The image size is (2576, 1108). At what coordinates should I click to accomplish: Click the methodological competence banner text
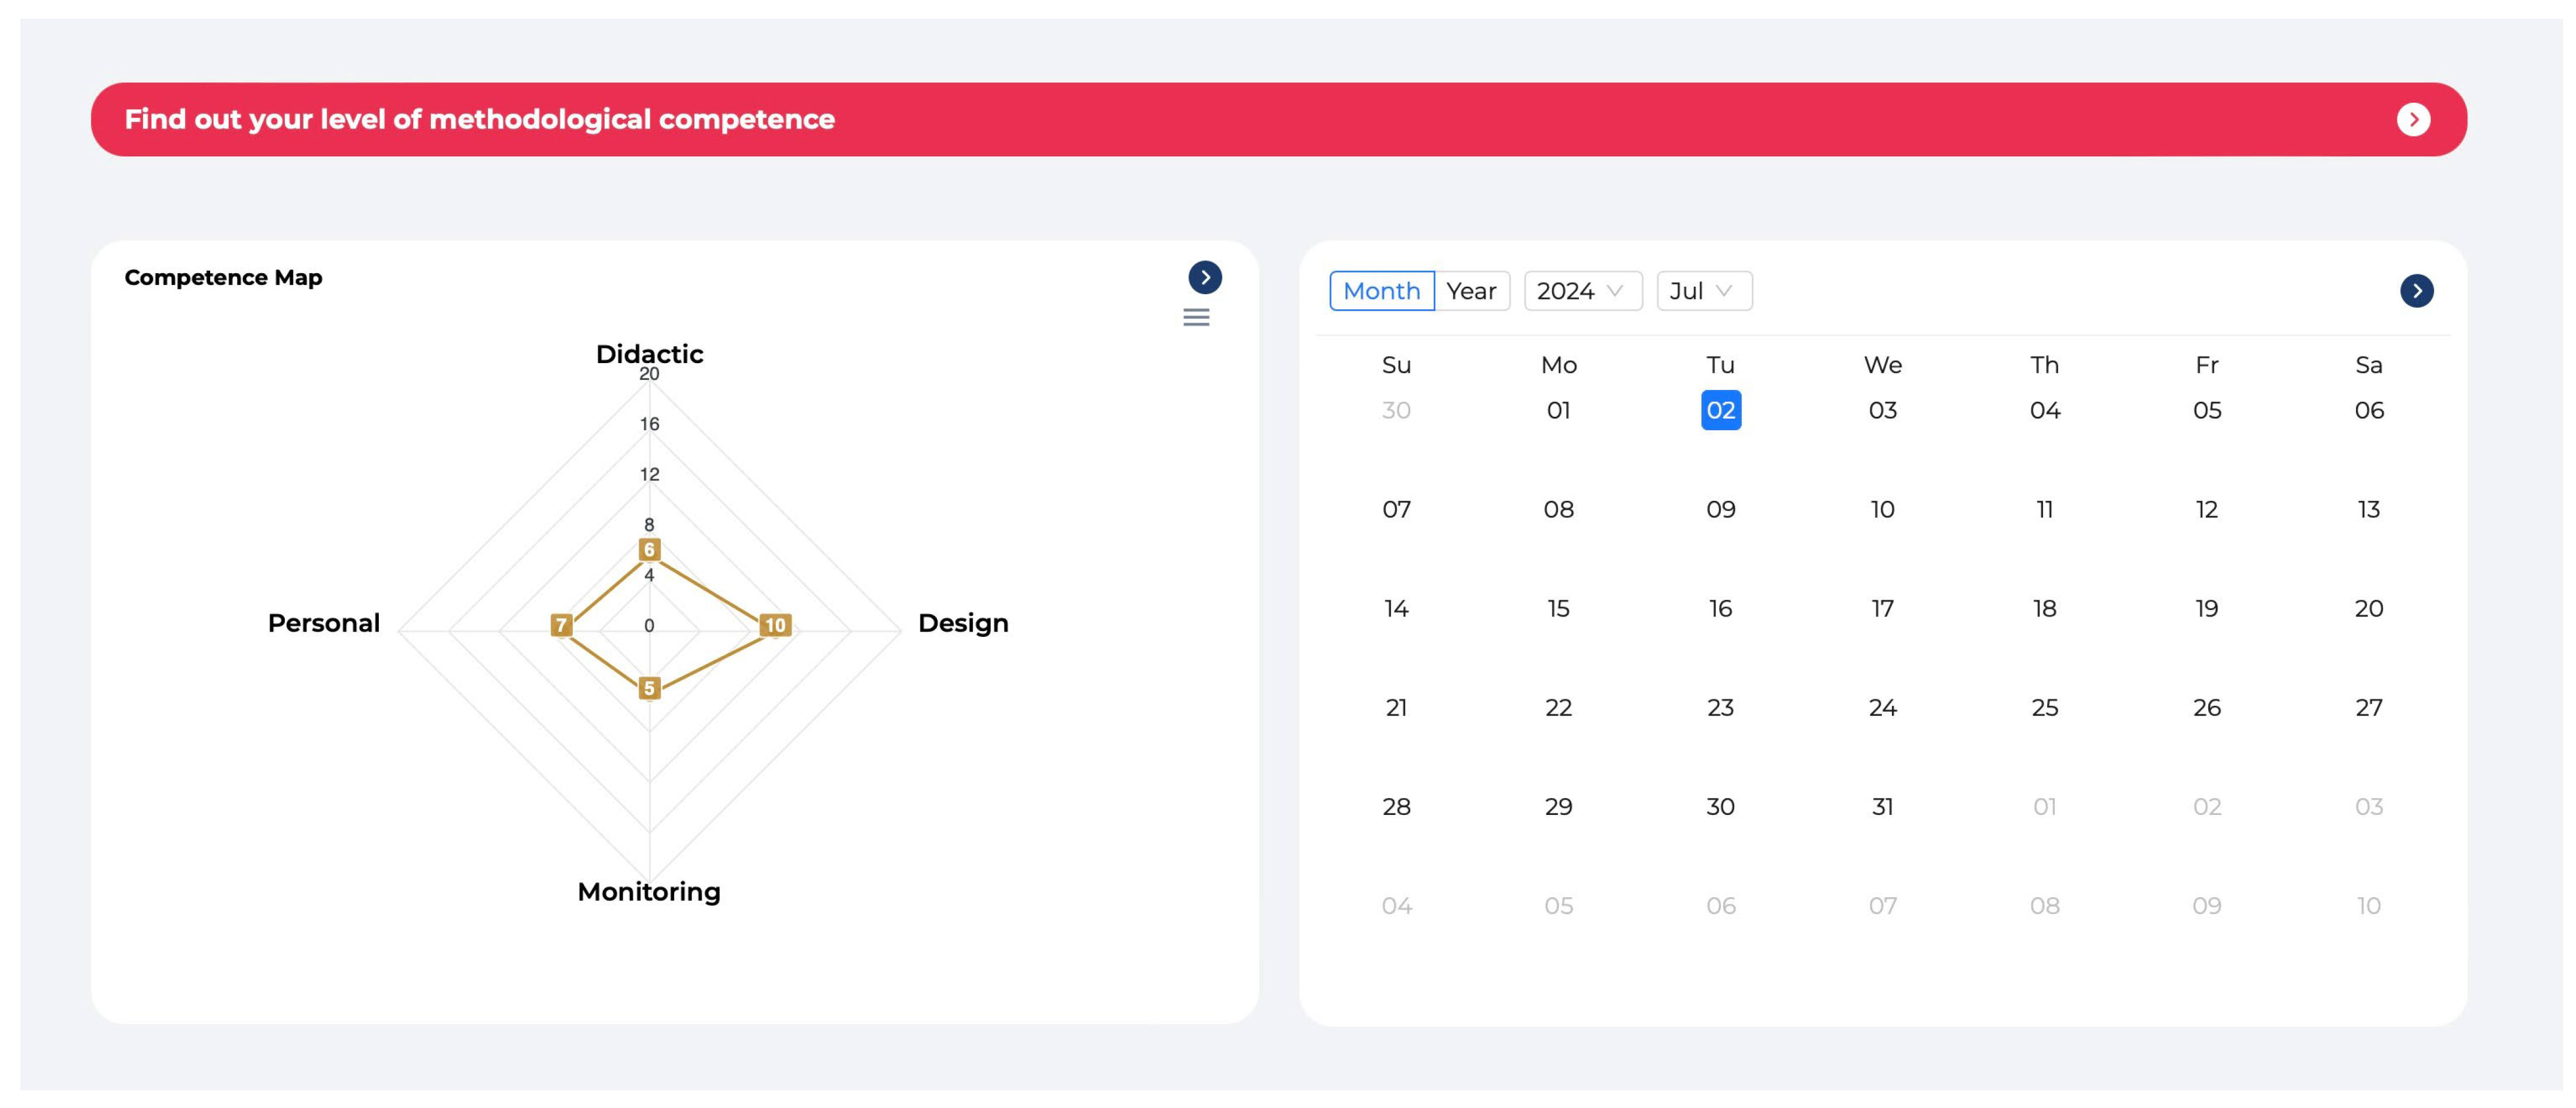pyautogui.click(x=479, y=119)
